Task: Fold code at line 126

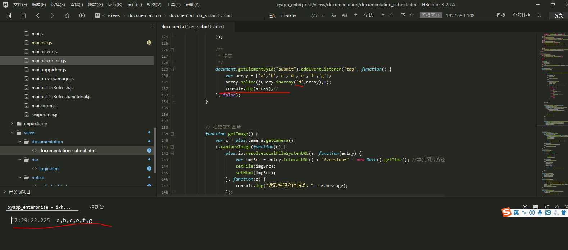Action: pos(172,50)
